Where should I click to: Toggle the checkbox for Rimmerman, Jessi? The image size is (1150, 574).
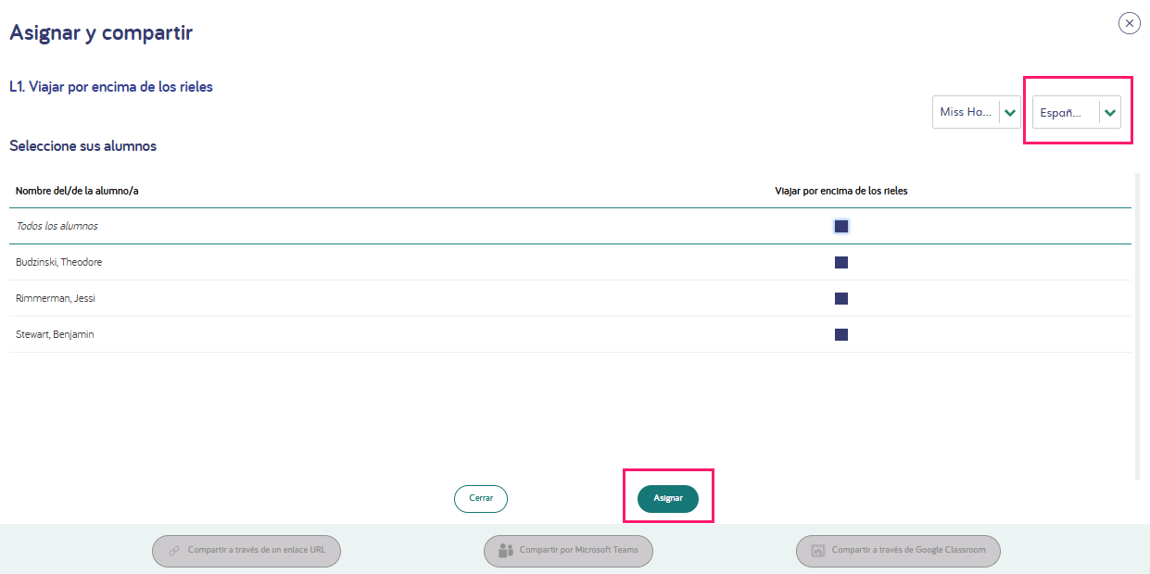(x=841, y=298)
